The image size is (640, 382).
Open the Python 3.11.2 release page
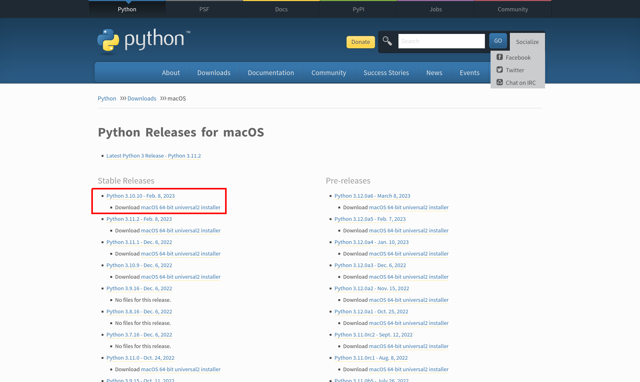tap(139, 219)
